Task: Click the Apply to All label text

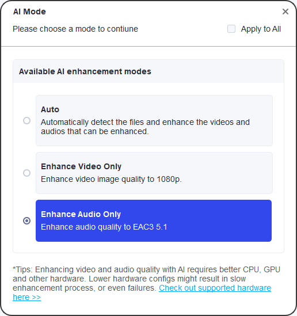Action: coord(261,29)
